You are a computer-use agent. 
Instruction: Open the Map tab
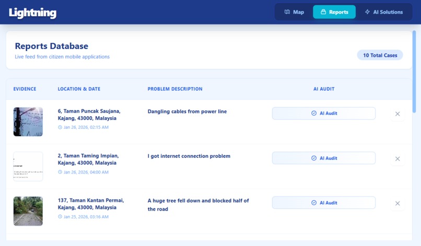pos(294,12)
